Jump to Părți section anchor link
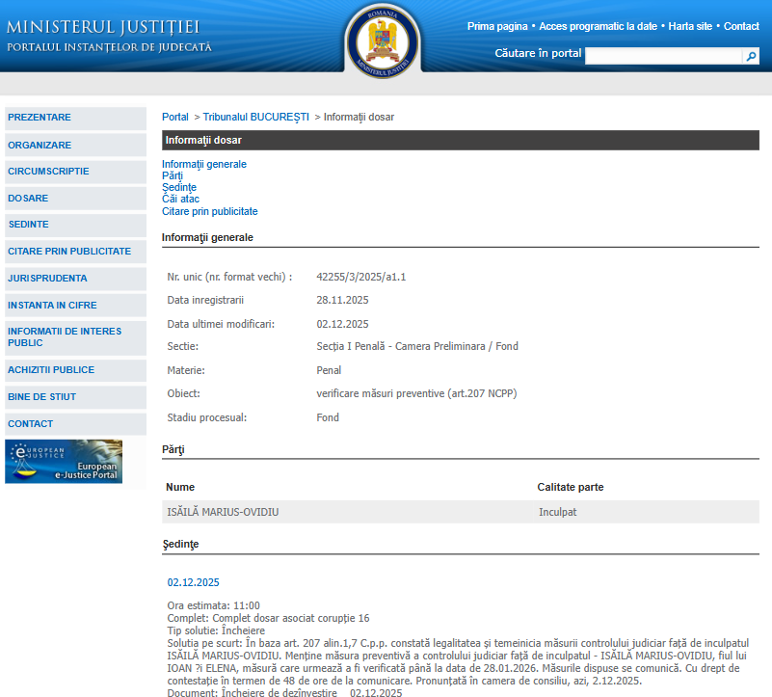 click(173, 175)
